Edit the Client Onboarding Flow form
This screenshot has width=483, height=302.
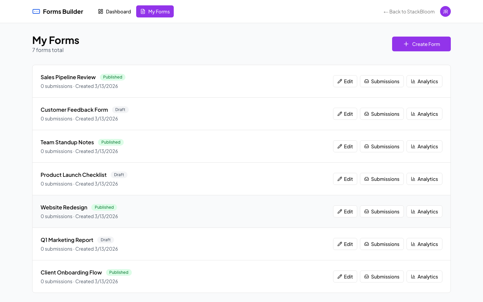pyautogui.click(x=345, y=276)
